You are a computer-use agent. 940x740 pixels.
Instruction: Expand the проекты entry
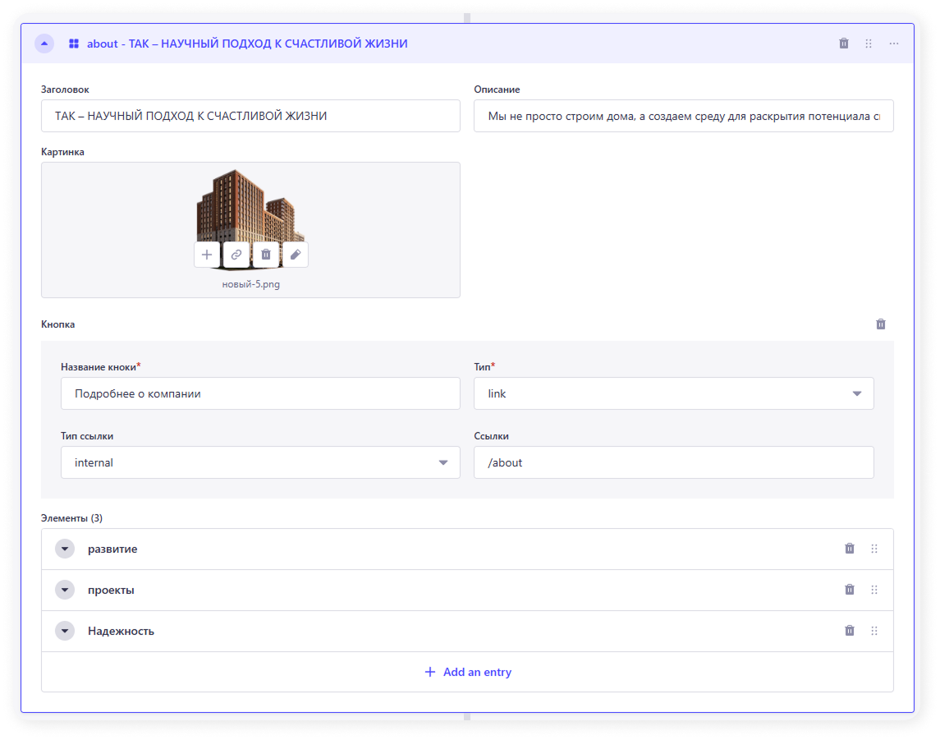pos(65,590)
